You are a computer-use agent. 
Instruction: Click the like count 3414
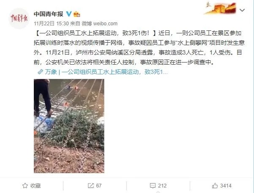[226, 186]
